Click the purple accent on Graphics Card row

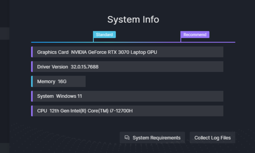(x=32, y=52)
